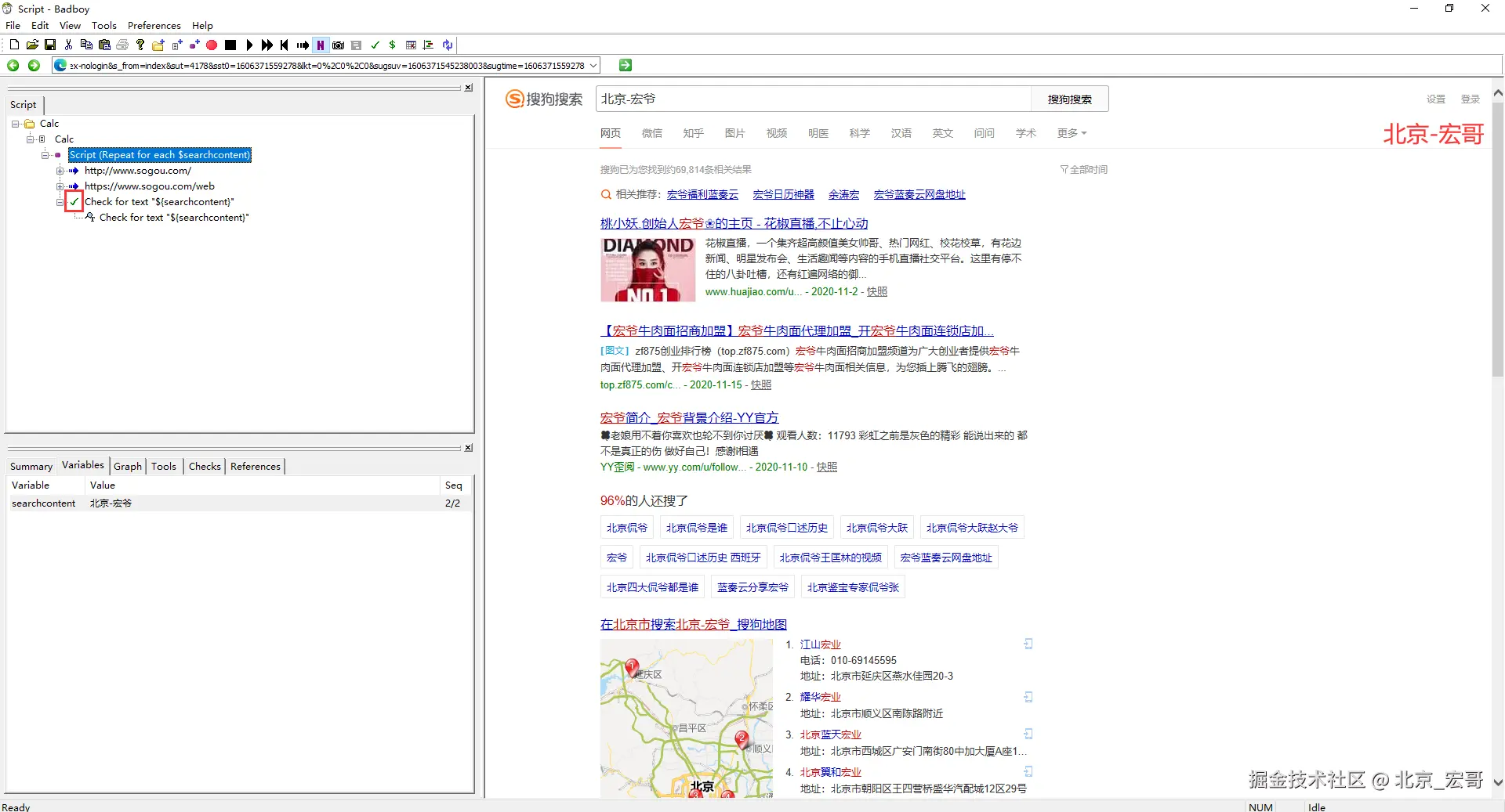
Task: Collapse the parent Check for text assertion node
Action: point(60,202)
